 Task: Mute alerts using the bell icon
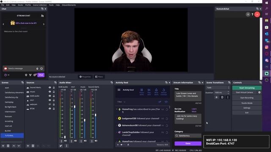[x=156, y=92]
